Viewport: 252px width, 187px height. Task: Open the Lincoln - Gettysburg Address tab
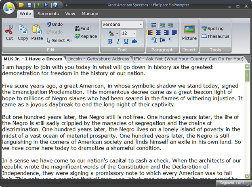tap(98, 59)
